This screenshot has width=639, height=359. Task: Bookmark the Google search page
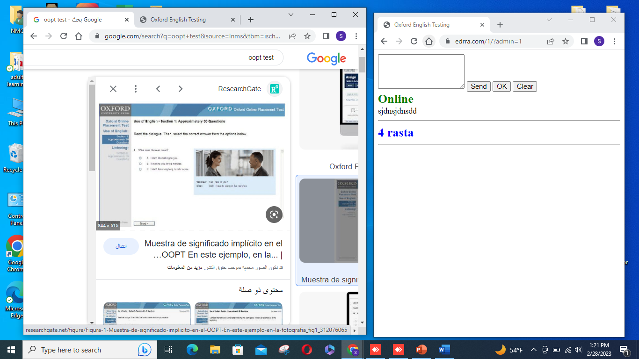[x=307, y=36]
